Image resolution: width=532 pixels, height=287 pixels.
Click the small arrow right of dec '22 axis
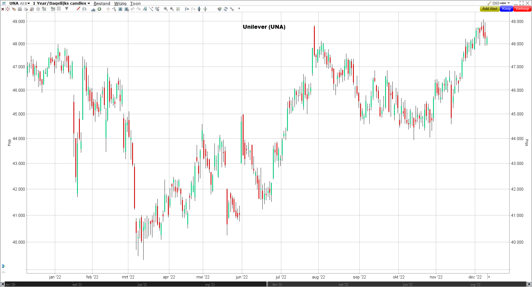489,277
